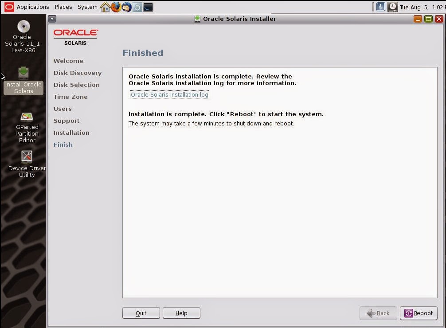Screen dimensions: 446x328
Task: Open Thunderbird mail from the panel
Action: click(127, 7)
